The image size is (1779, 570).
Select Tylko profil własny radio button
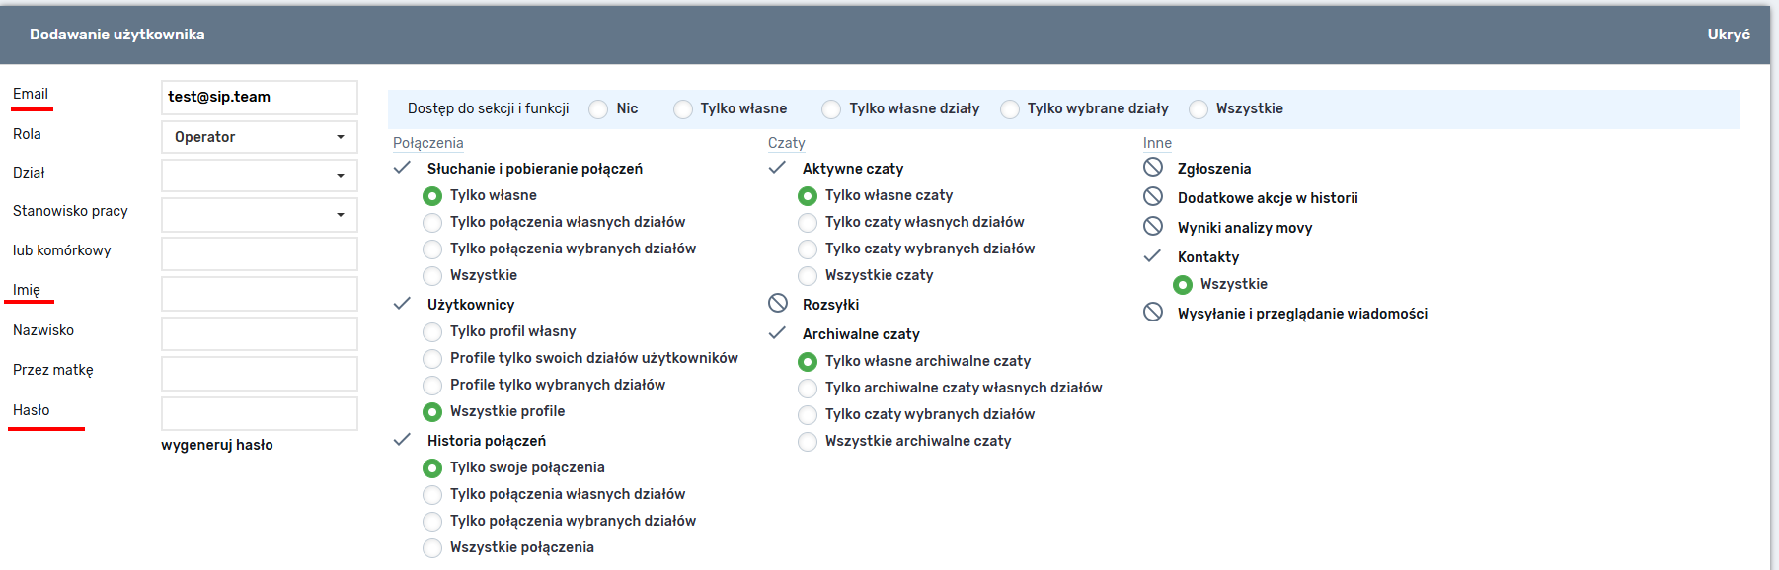click(432, 332)
